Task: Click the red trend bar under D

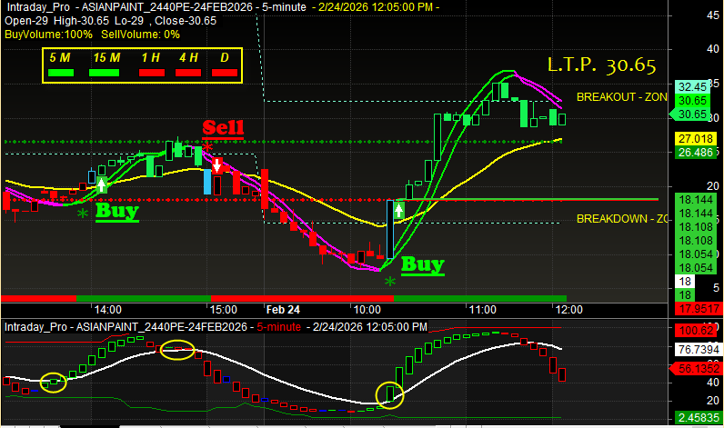Action: click(x=225, y=73)
